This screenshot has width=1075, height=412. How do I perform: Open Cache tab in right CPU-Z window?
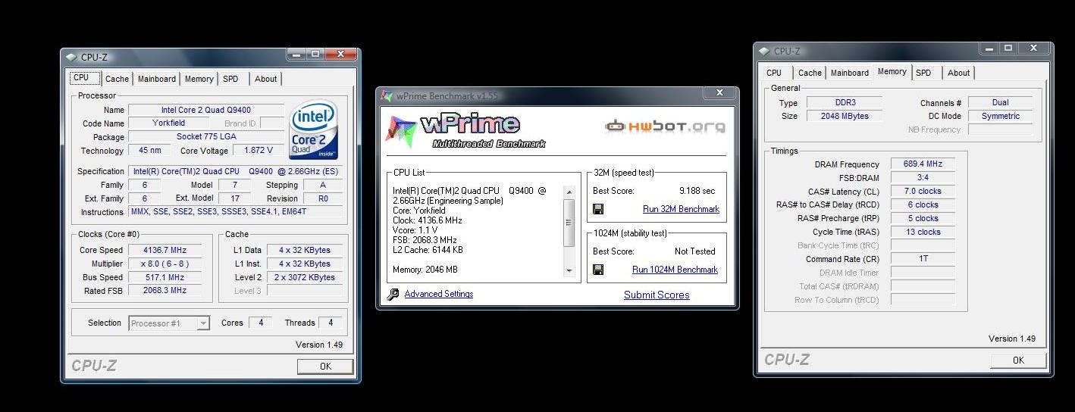pos(810,73)
